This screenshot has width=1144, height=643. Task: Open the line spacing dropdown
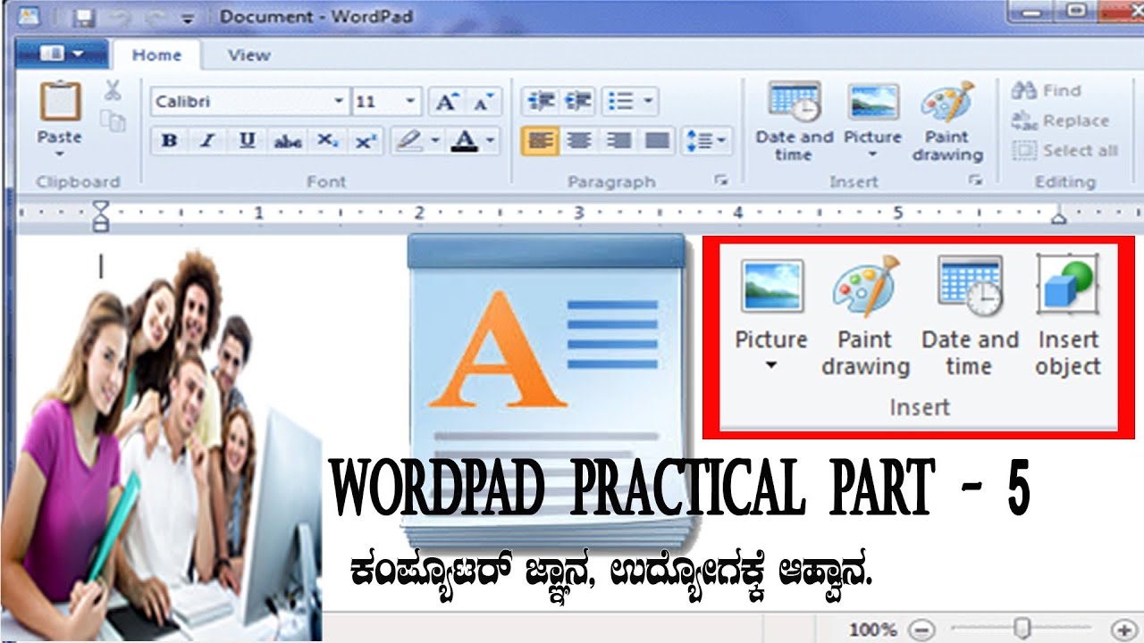(x=707, y=140)
